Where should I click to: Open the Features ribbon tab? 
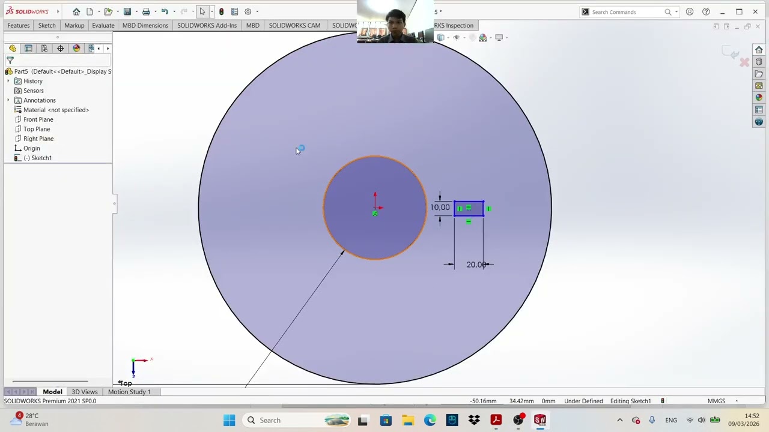(x=18, y=25)
